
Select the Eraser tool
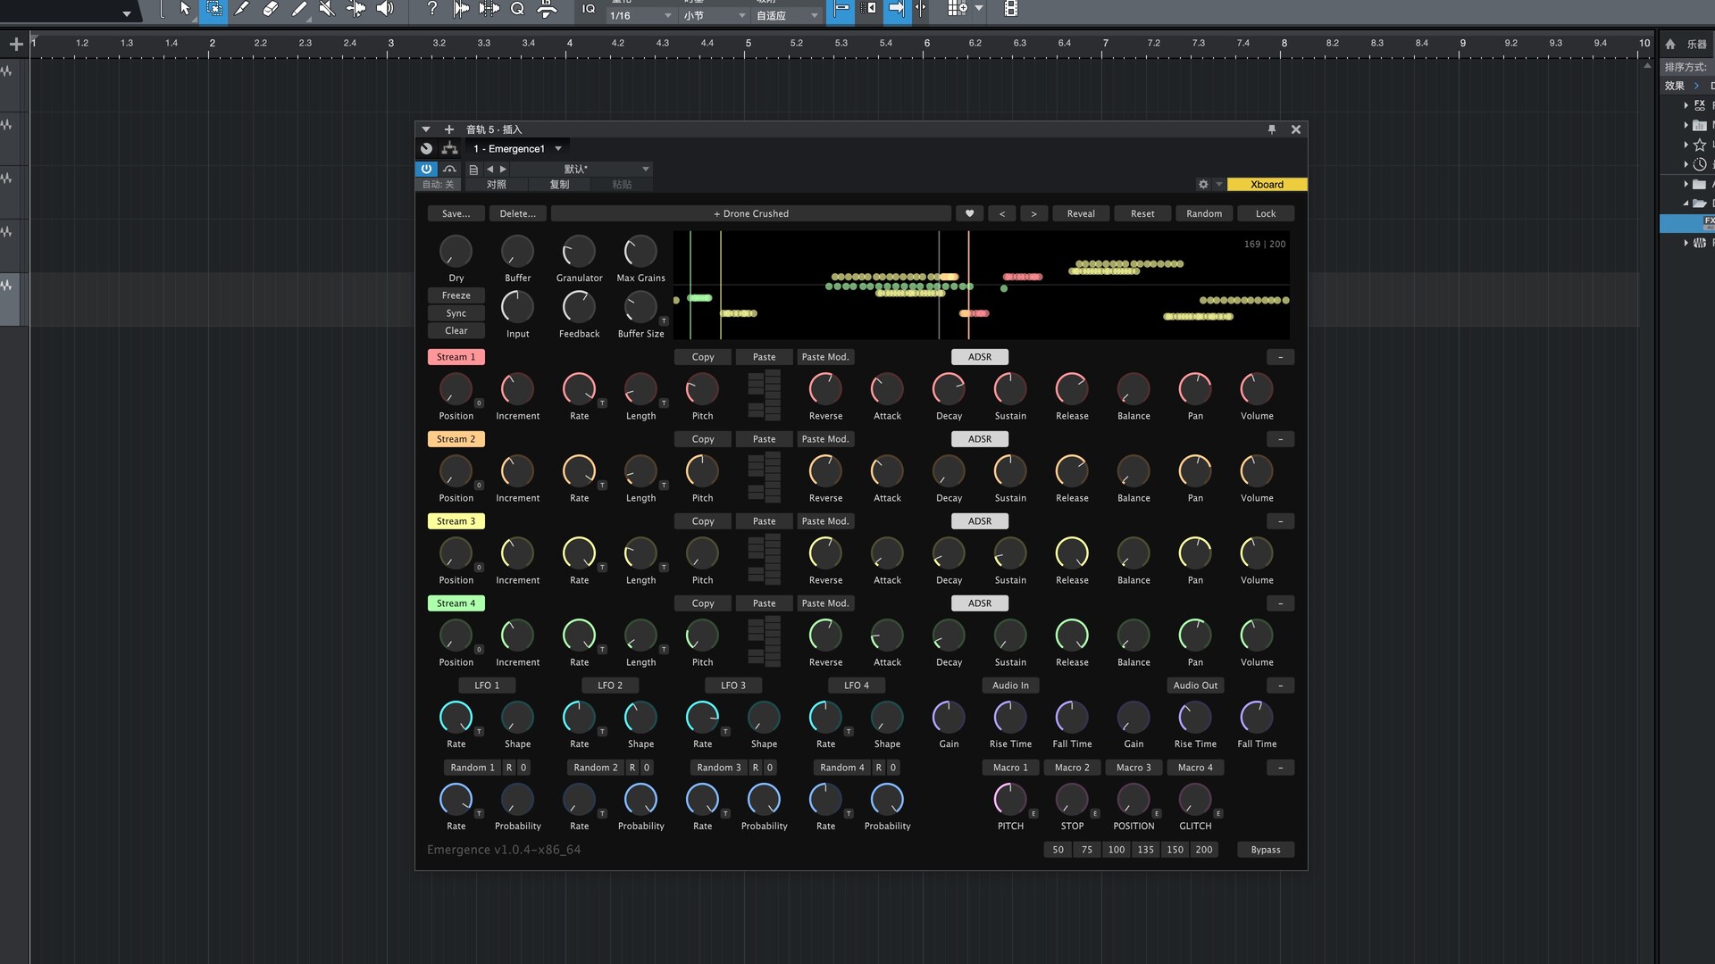click(270, 9)
